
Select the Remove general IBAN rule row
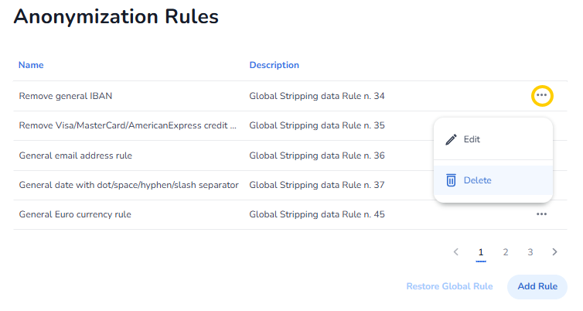66,96
